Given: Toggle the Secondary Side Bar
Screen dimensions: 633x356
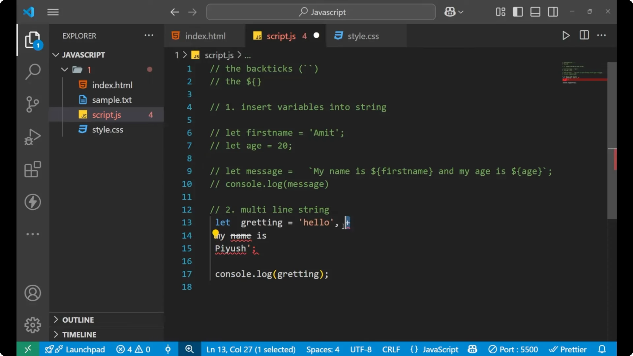Looking at the screenshot, I should click(x=552, y=12).
